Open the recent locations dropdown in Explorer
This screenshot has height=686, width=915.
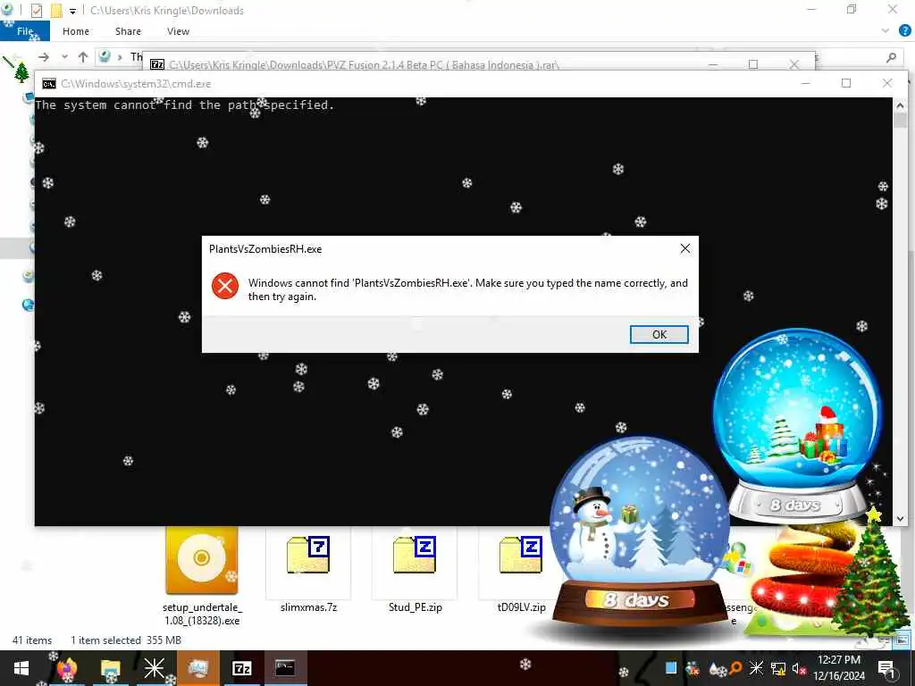coord(64,56)
